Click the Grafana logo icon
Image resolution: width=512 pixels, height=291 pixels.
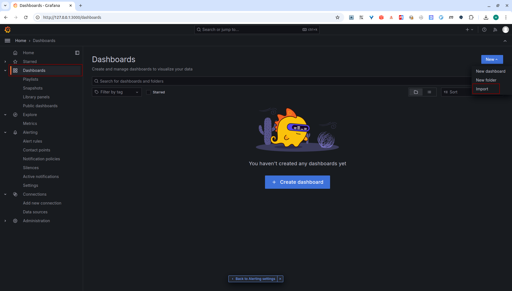[x=8, y=30]
